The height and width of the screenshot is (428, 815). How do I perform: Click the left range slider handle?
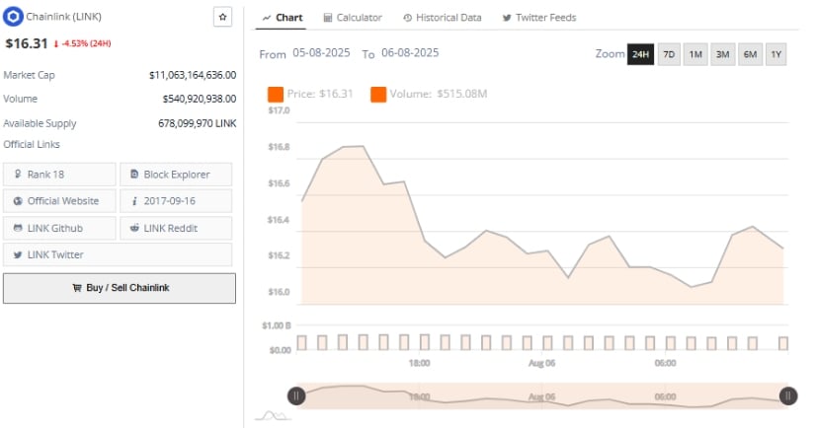[296, 396]
